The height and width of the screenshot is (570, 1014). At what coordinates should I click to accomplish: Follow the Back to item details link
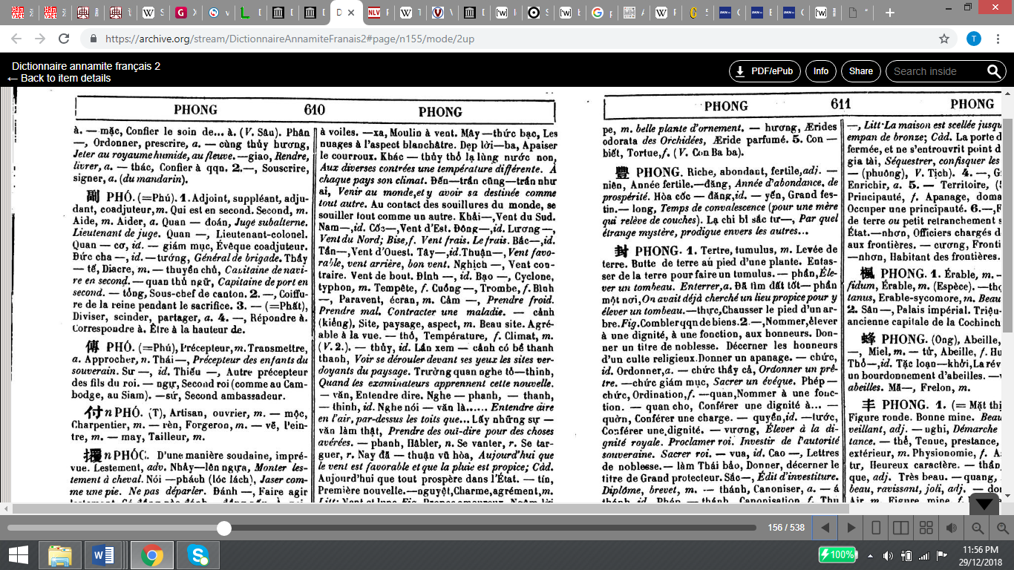point(59,78)
